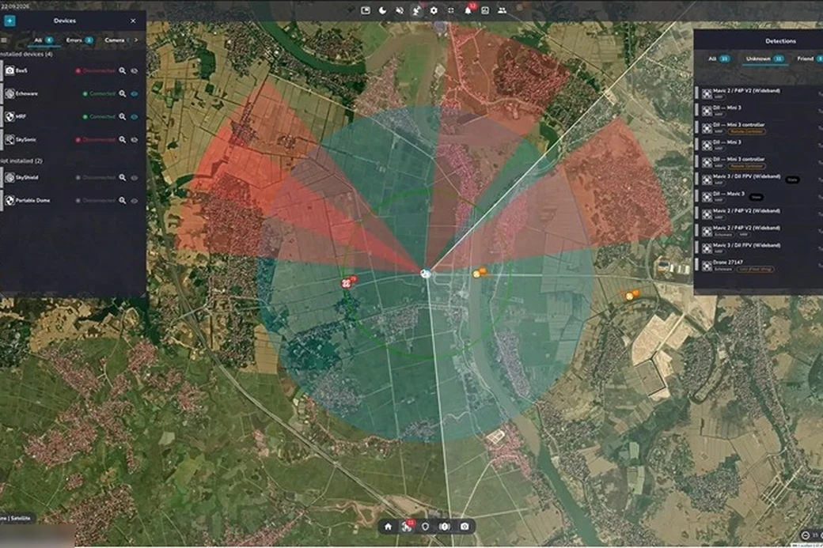The image size is (823, 548).
Task: Locate the connected RF device with magnifier
Action: [123, 117]
